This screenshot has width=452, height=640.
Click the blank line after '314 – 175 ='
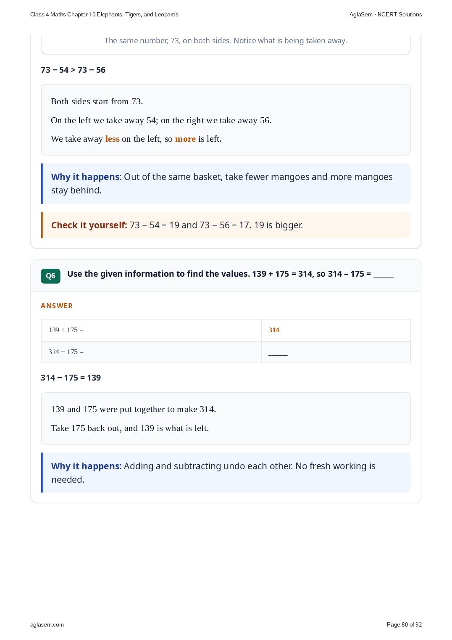384,275
